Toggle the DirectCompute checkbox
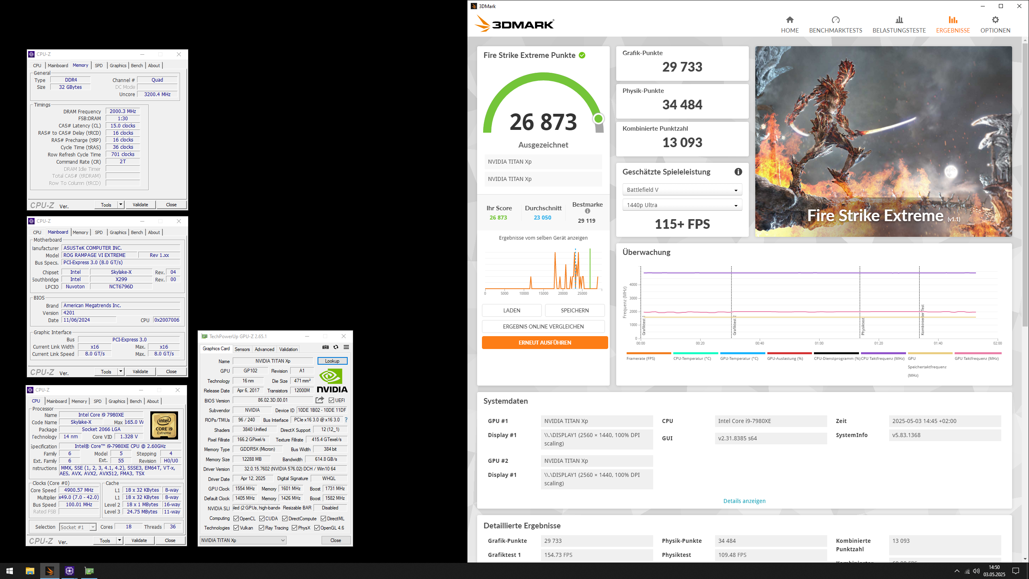The height and width of the screenshot is (579, 1029). click(285, 519)
